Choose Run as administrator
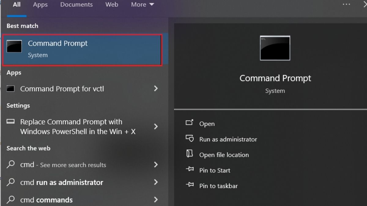This screenshot has width=367, height=206. point(228,139)
